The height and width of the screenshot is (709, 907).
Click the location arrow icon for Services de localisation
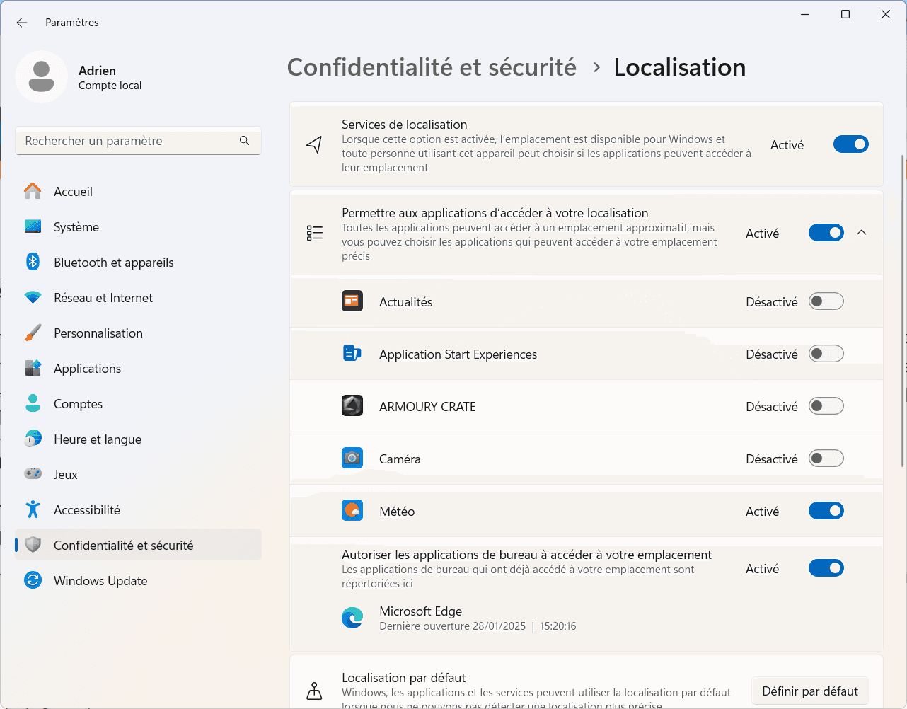pyautogui.click(x=314, y=145)
